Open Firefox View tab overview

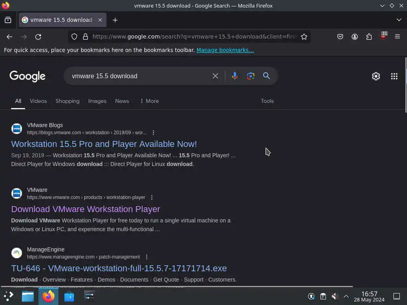(x=8, y=20)
